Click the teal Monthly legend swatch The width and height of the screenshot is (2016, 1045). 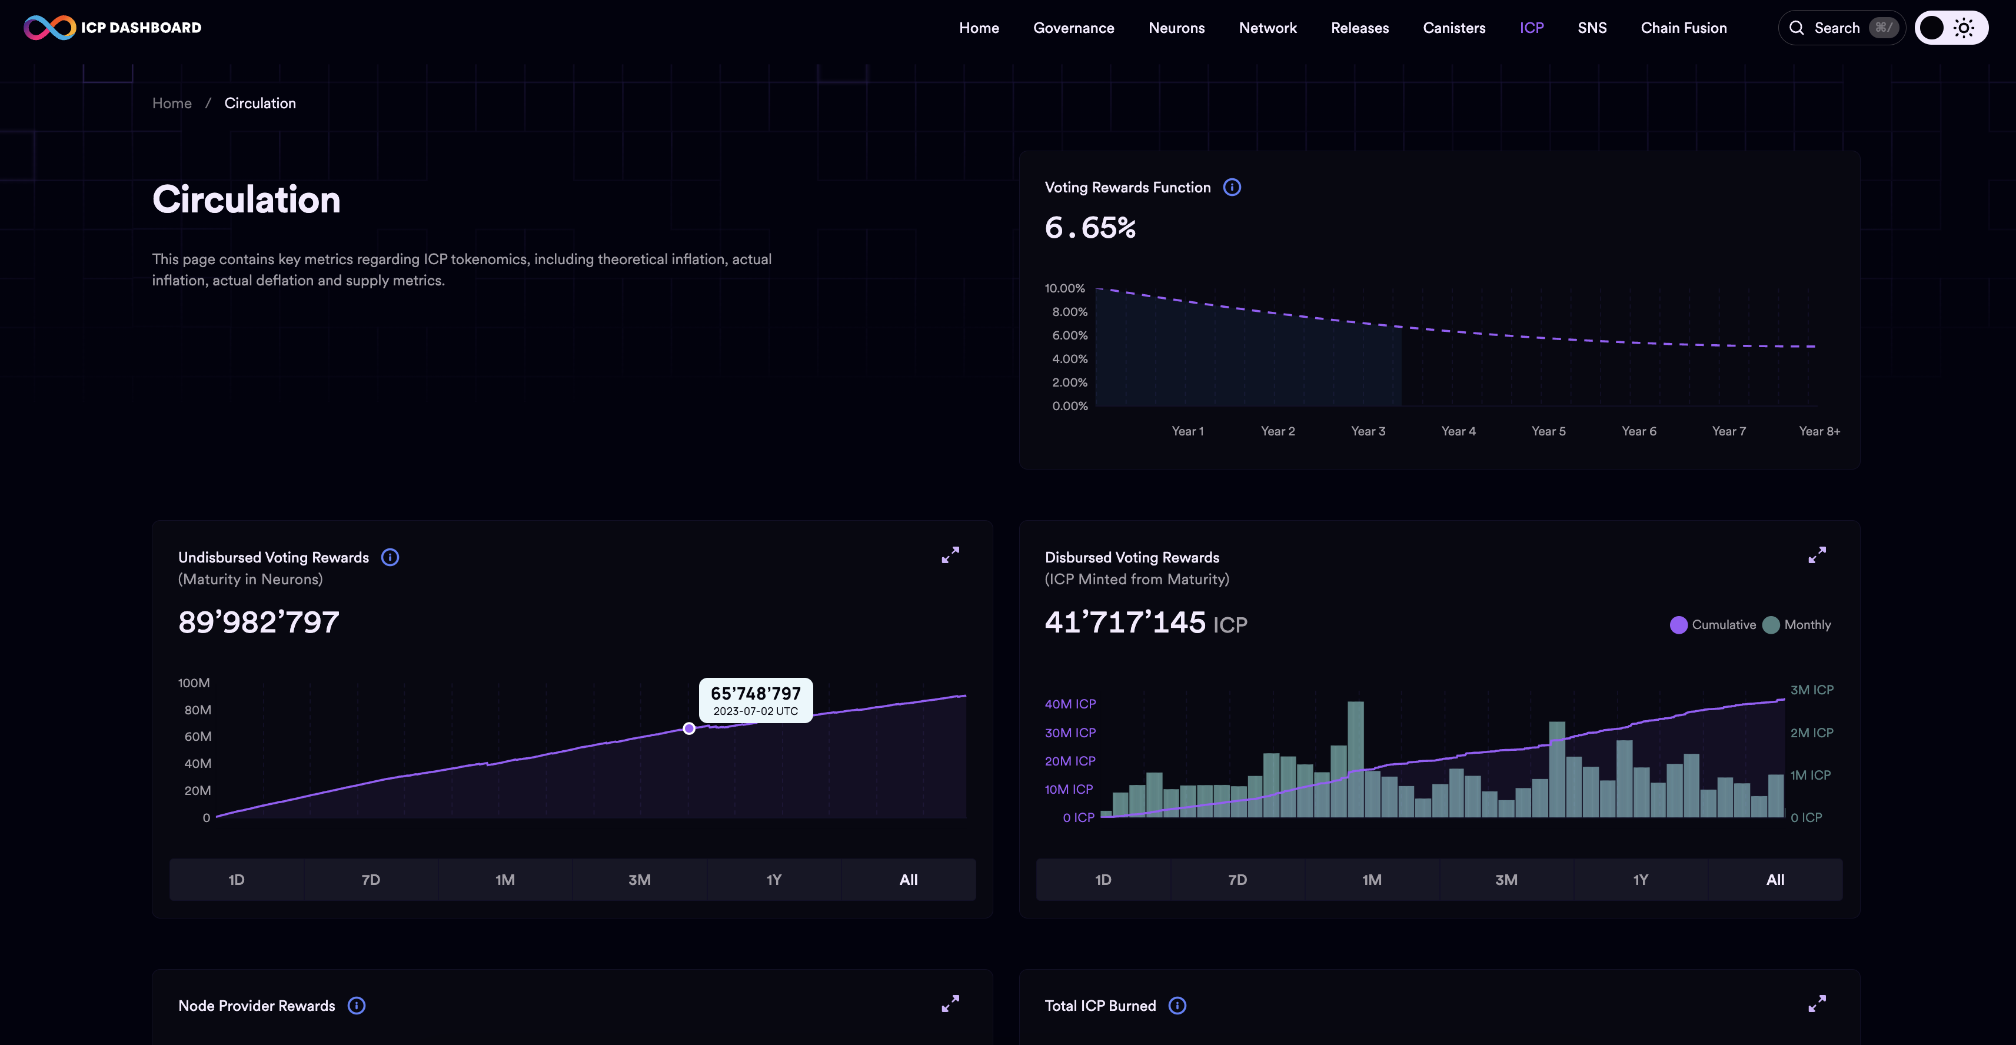[1771, 625]
